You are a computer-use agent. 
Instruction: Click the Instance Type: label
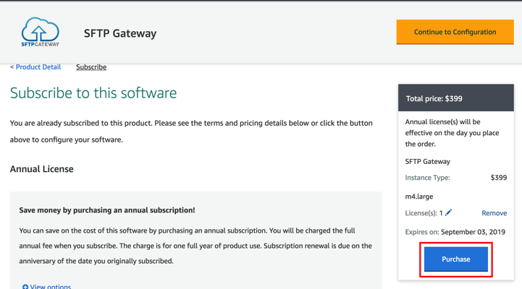point(427,178)
